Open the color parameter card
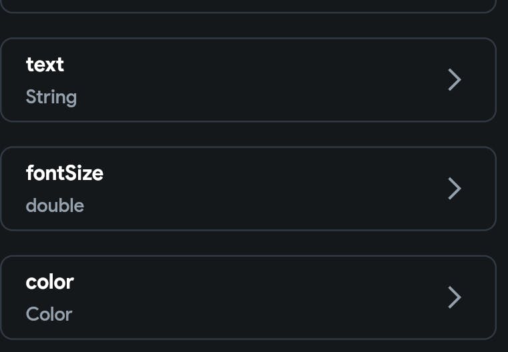The image size is (508, 352). click(x=248, y=297)
